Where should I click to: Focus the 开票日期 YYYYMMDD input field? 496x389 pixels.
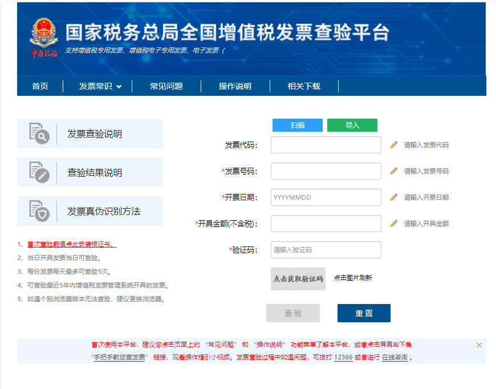click(x=326, y=197)
